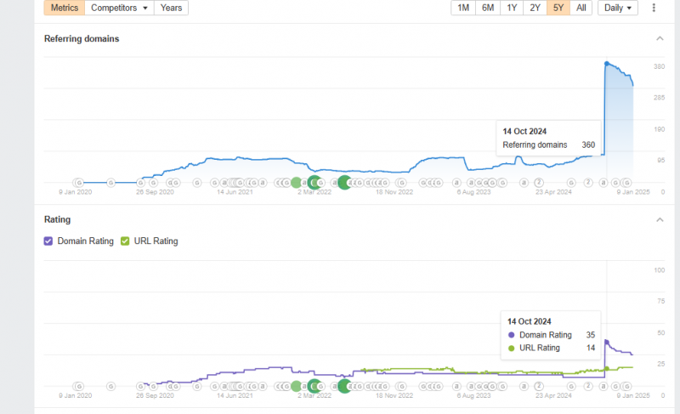Show the All time range

tap(581, 9)
